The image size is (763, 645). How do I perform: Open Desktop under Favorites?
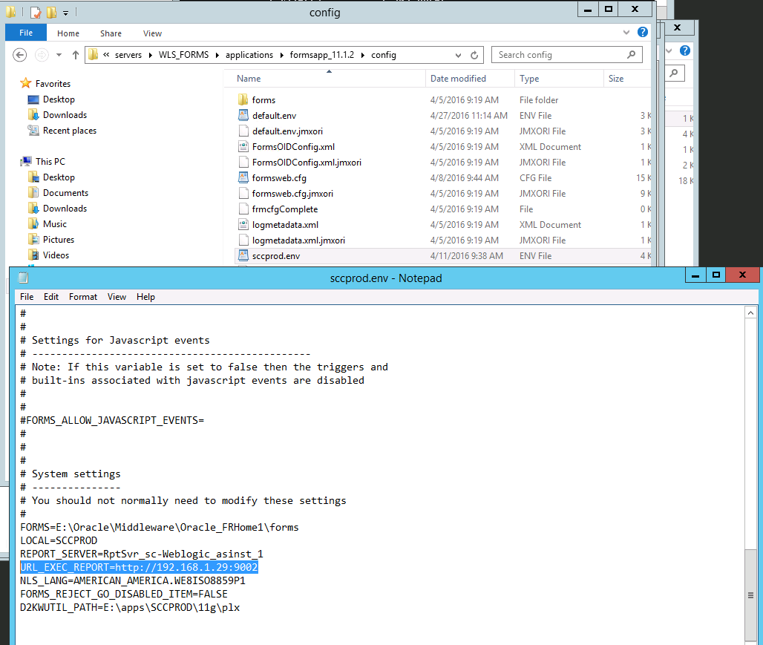click(x=59, y=99)
